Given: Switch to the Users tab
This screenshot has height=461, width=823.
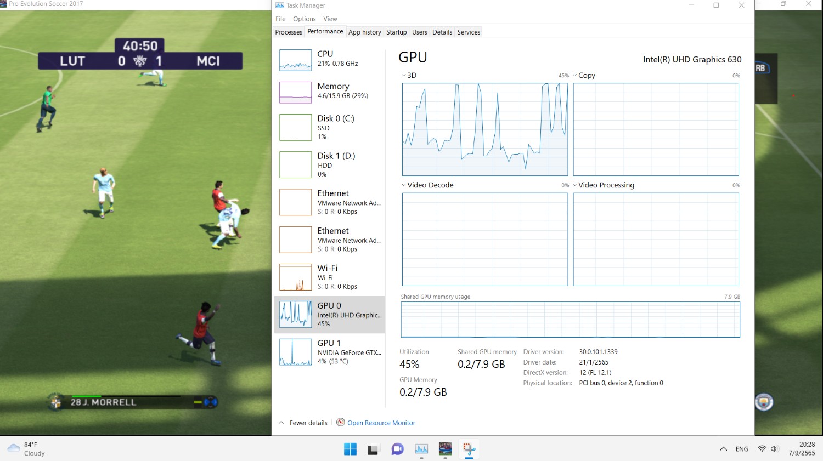Looking at the screenshot, I should pos(420,32).
